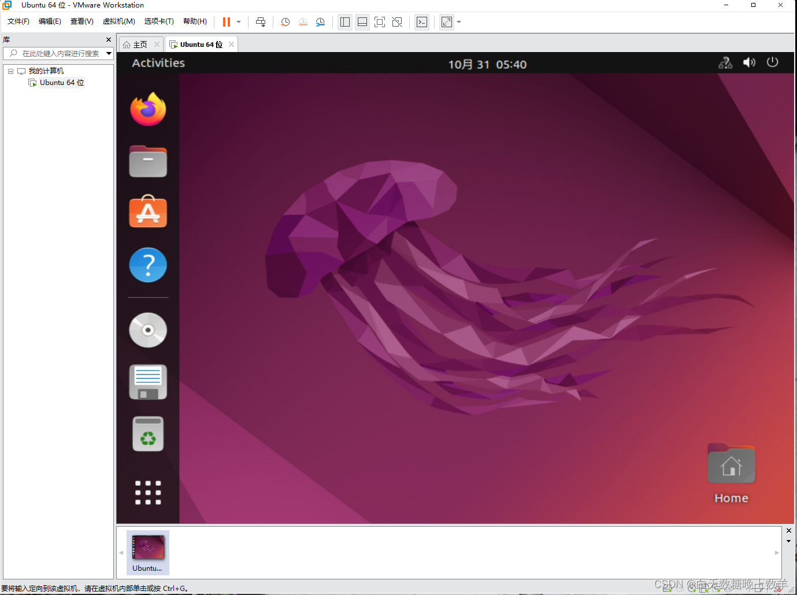This screenshot has width=797, height=595.
Task: Select 我的计算机 in the library tree
Action: coord(46,71)
